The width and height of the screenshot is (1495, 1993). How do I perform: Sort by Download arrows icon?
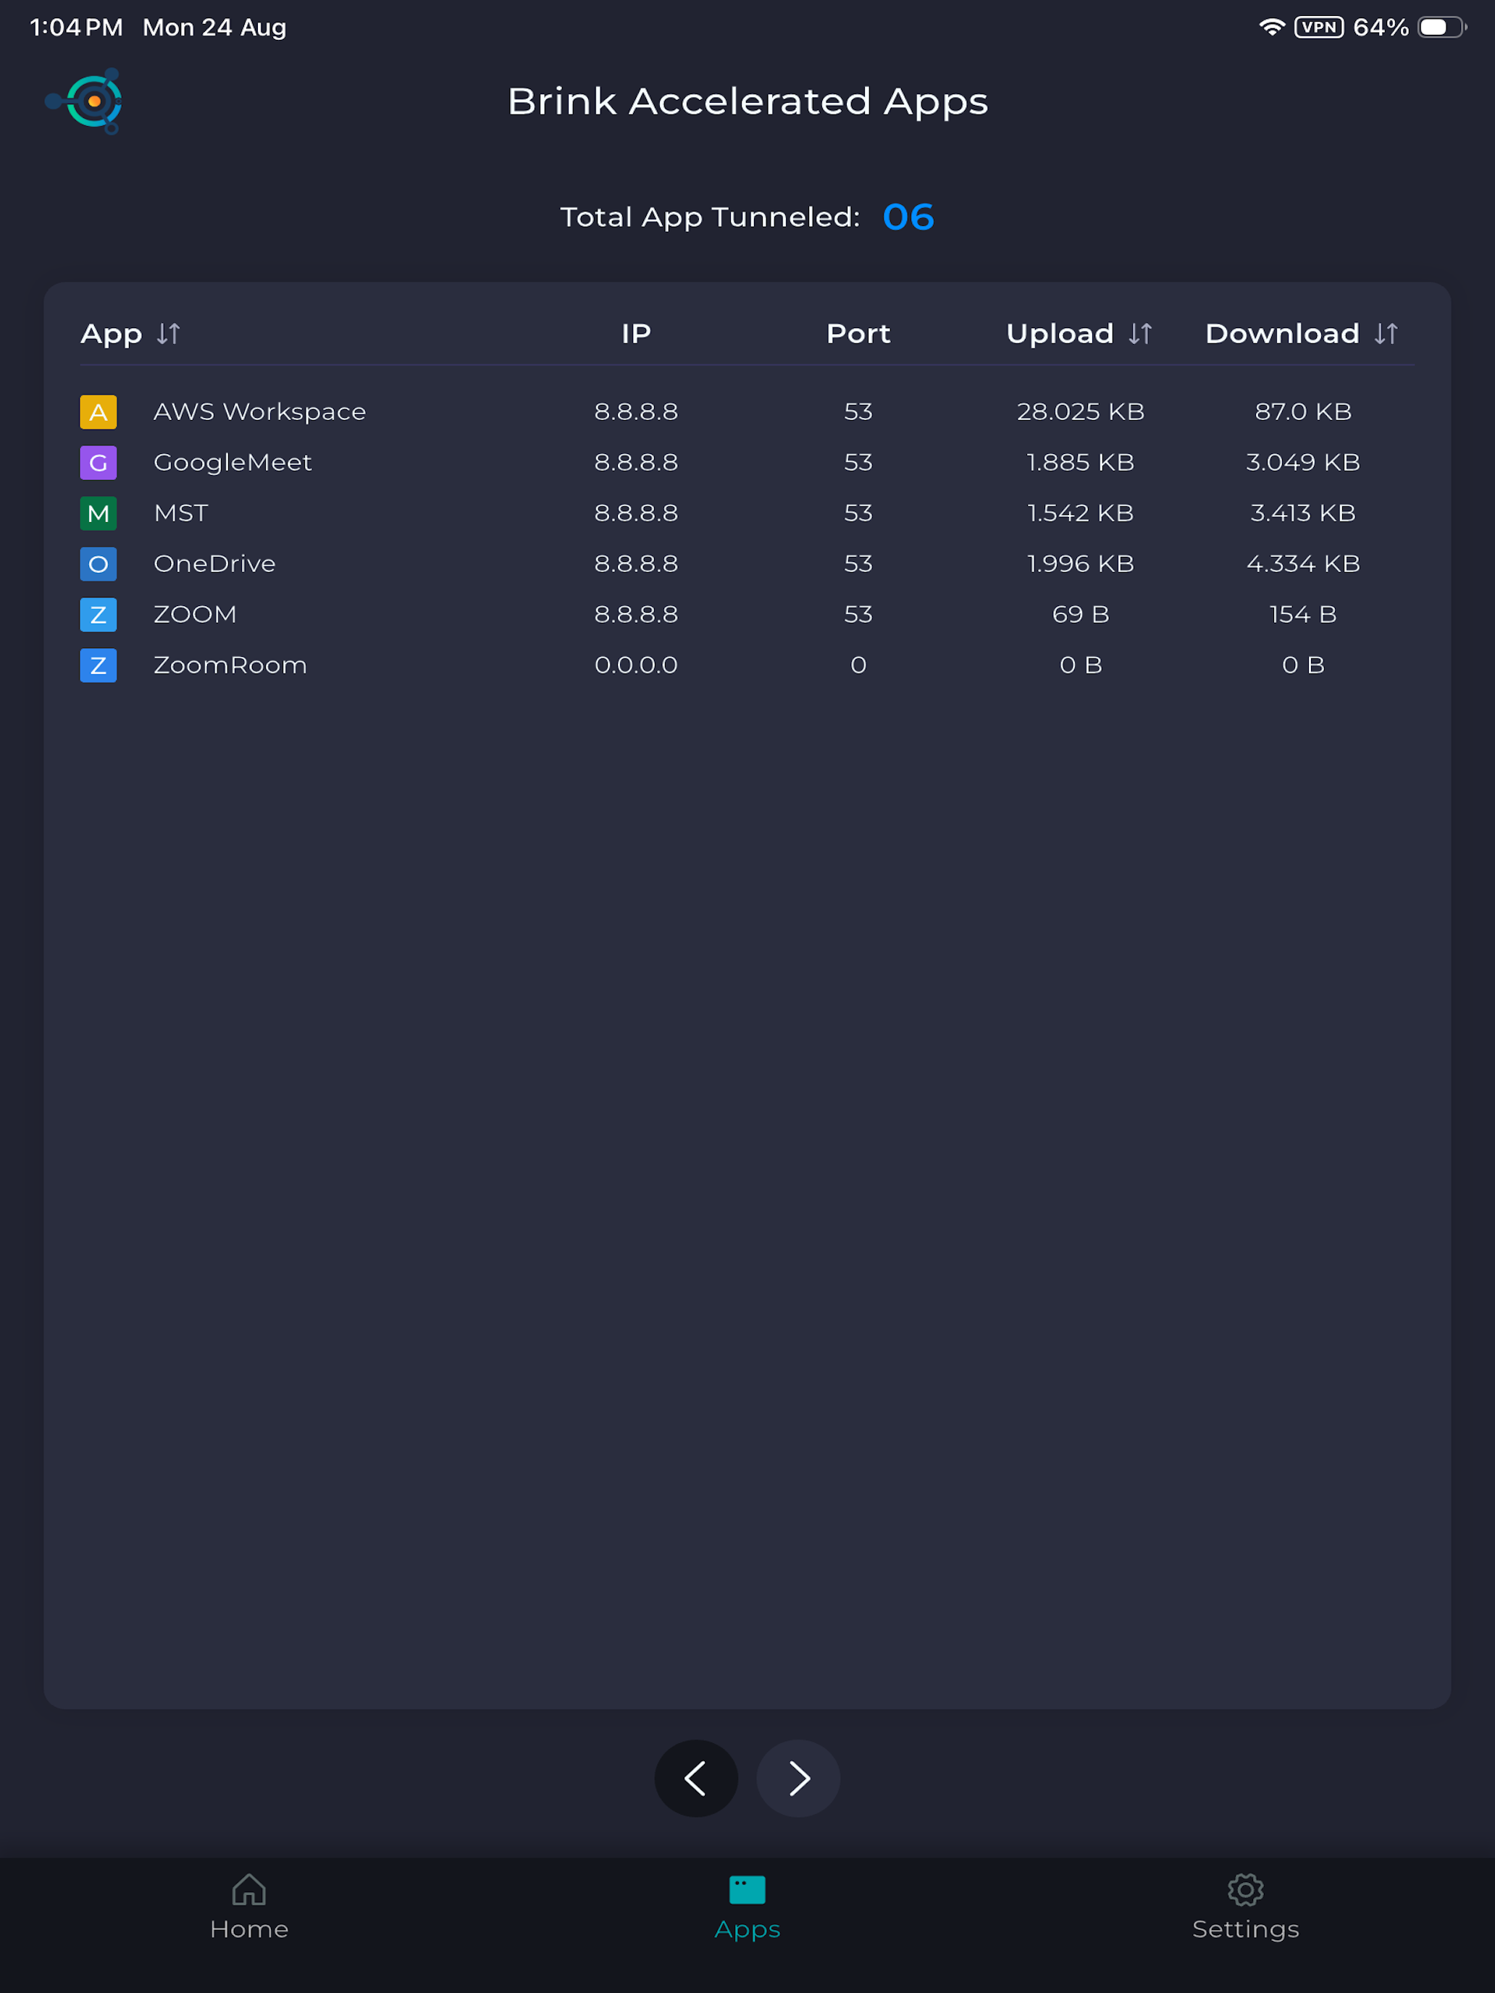[1386, 335]
